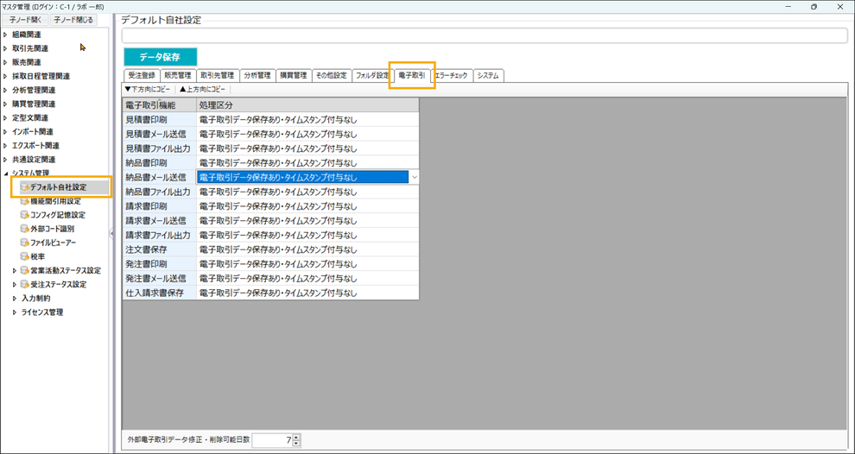Select the 納品書ファイル出力 row
The image size is (855, 454).
coord(270,192)
